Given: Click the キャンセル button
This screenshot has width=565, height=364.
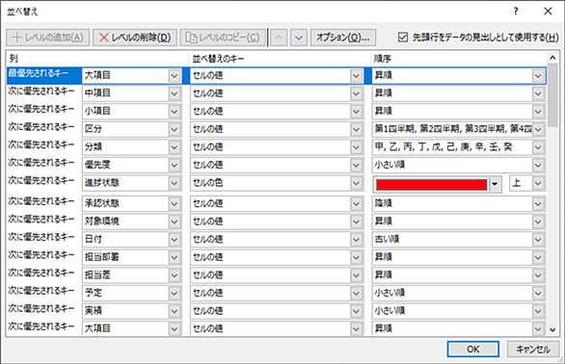Looking at the screenshot, I should [x=533, y=349].
